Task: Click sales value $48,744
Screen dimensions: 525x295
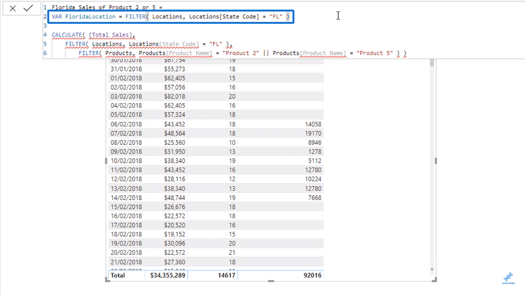Action: (x=174, y=198)
